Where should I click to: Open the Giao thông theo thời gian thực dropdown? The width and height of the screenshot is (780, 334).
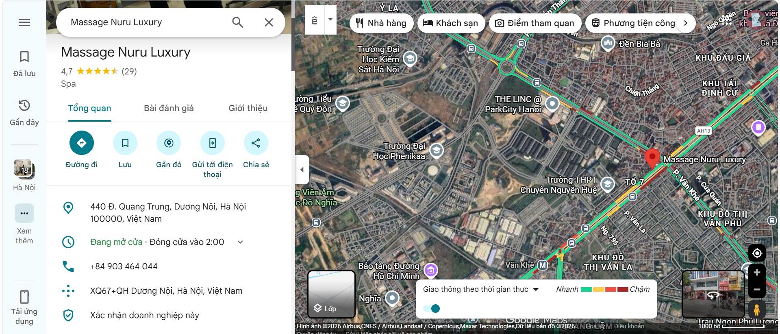[x=481, y=289]
